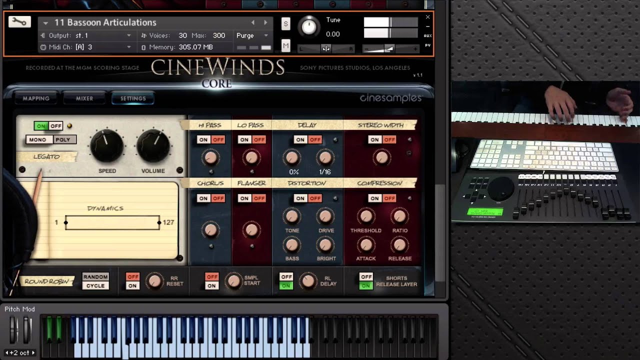Turn Stereo Width ON
Image resolution: width=640 pixels, height=360 pixels.
(374, 139)
